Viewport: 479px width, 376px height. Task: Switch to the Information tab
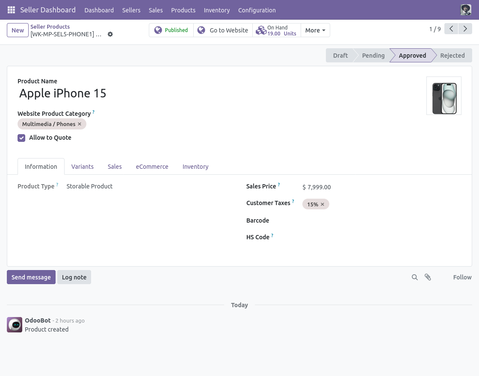click(41, 167)
